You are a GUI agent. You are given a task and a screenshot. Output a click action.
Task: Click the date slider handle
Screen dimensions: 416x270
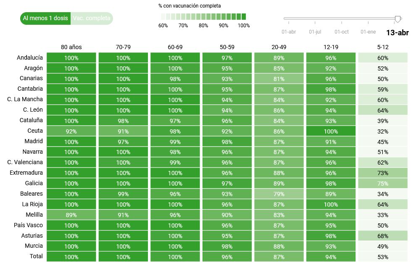pos(398,18)
